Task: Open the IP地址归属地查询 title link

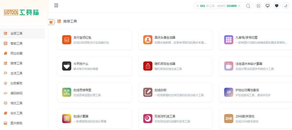Action: [247, 90]
